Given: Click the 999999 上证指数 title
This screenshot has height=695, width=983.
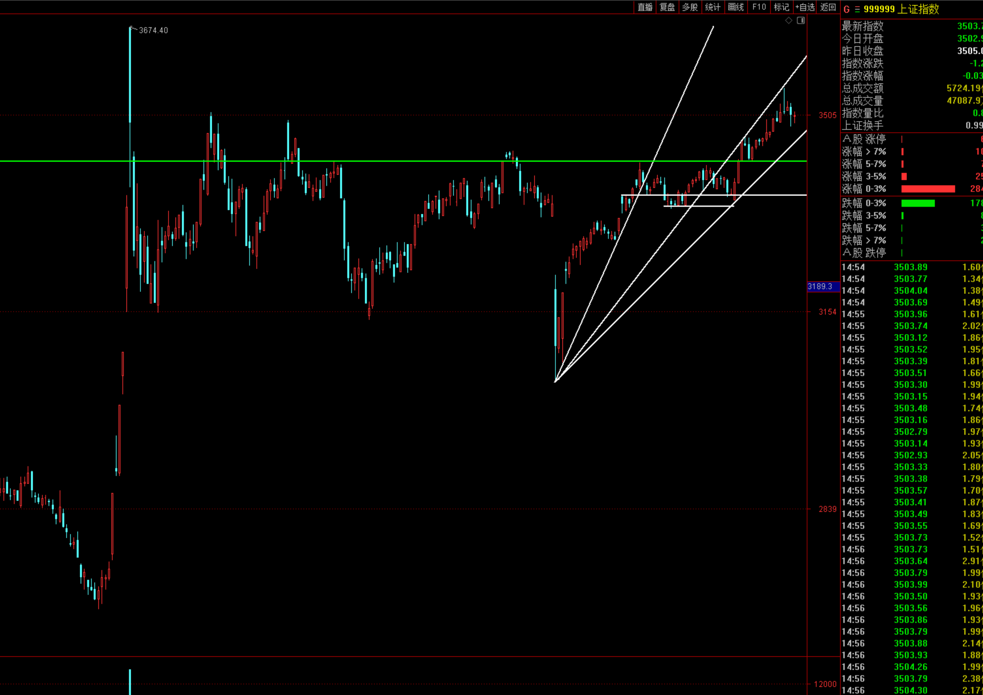Looking at the screenshot, I should click(901, 9).
